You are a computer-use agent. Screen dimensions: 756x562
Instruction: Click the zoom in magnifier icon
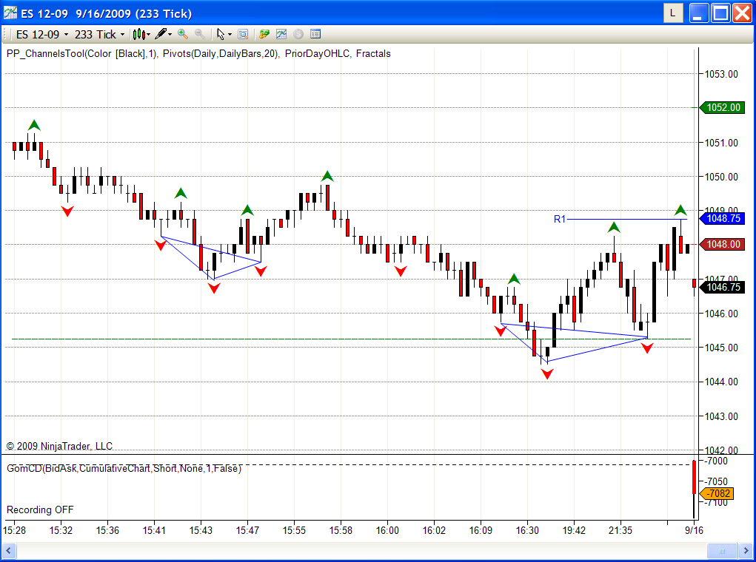pos(183,34)
